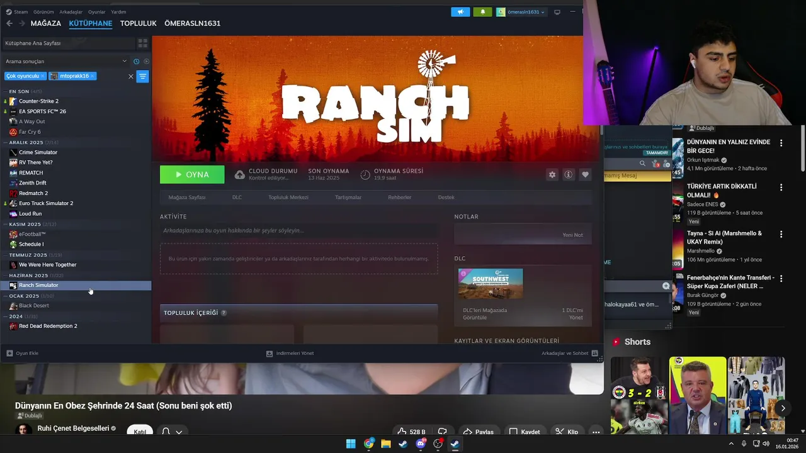Switch library to grid collections view
This screenshot has width=806, height=453.
click(143, 43)
